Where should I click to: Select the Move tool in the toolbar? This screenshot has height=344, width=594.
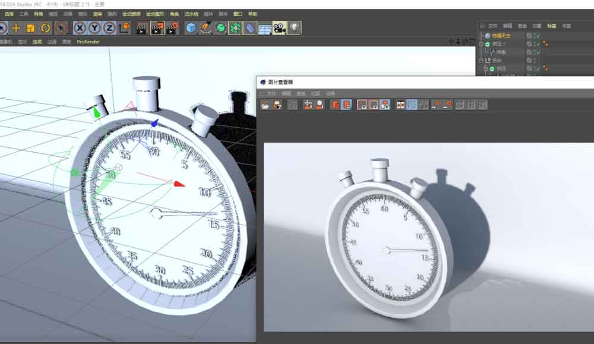[16, 28]
